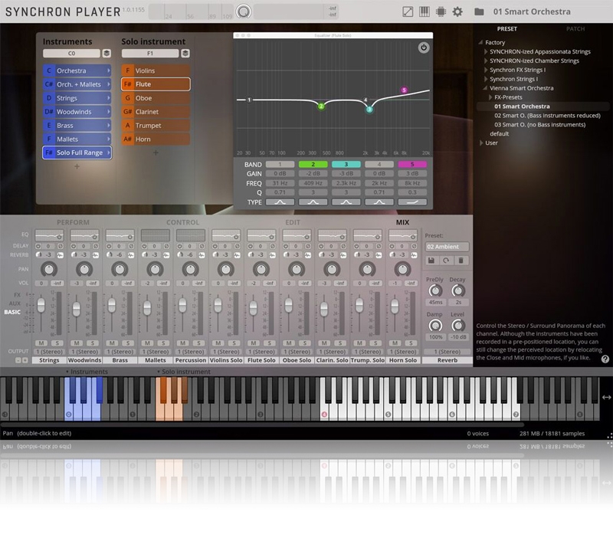Solo the Brass channel
This screenshot has width=613, height=538.
click(x=128, y=343)
